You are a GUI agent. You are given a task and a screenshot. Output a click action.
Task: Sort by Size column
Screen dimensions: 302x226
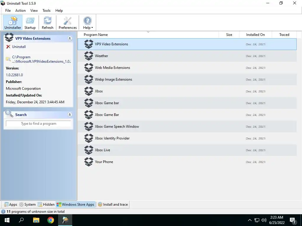point(229,35)
